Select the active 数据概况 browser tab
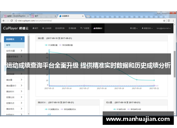Screen dimensions: 177x128 click(71, 16)
